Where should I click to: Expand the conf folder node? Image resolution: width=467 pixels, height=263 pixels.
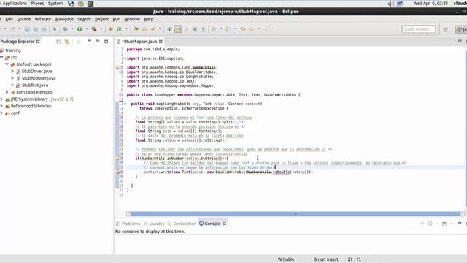[x=1, y=113]
